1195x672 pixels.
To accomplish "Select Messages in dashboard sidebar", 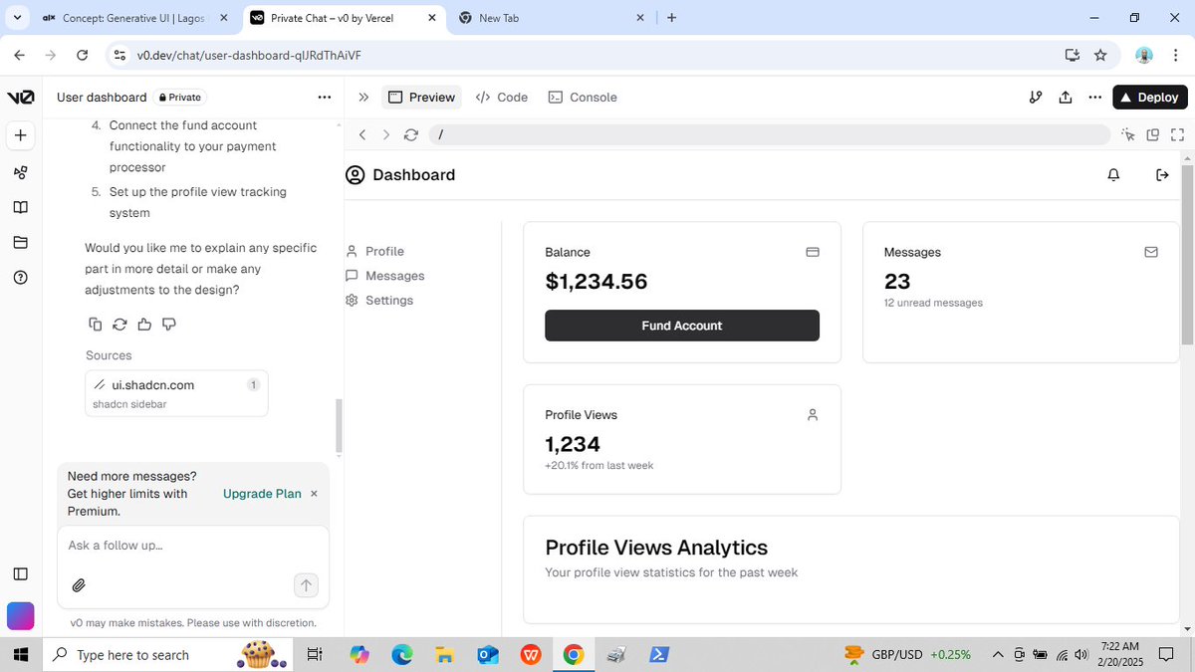I will point(385,276).
